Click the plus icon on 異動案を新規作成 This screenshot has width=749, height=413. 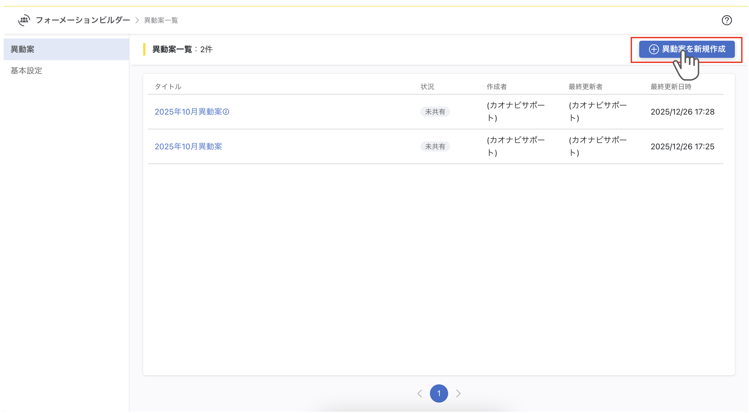(654, 49)
